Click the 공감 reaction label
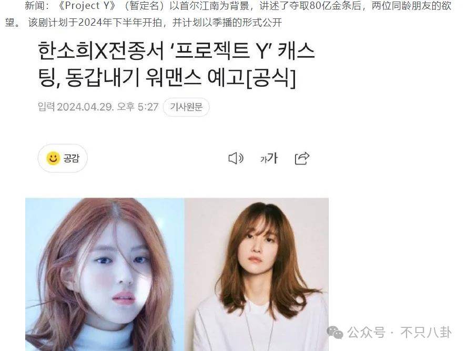467x351 pixels. [x=72, y=158]
